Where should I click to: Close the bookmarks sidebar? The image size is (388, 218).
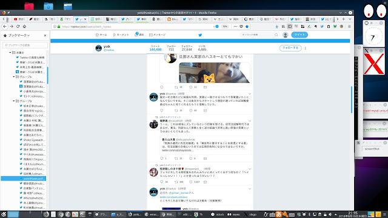pyautogui.click(x=45, y=36)
